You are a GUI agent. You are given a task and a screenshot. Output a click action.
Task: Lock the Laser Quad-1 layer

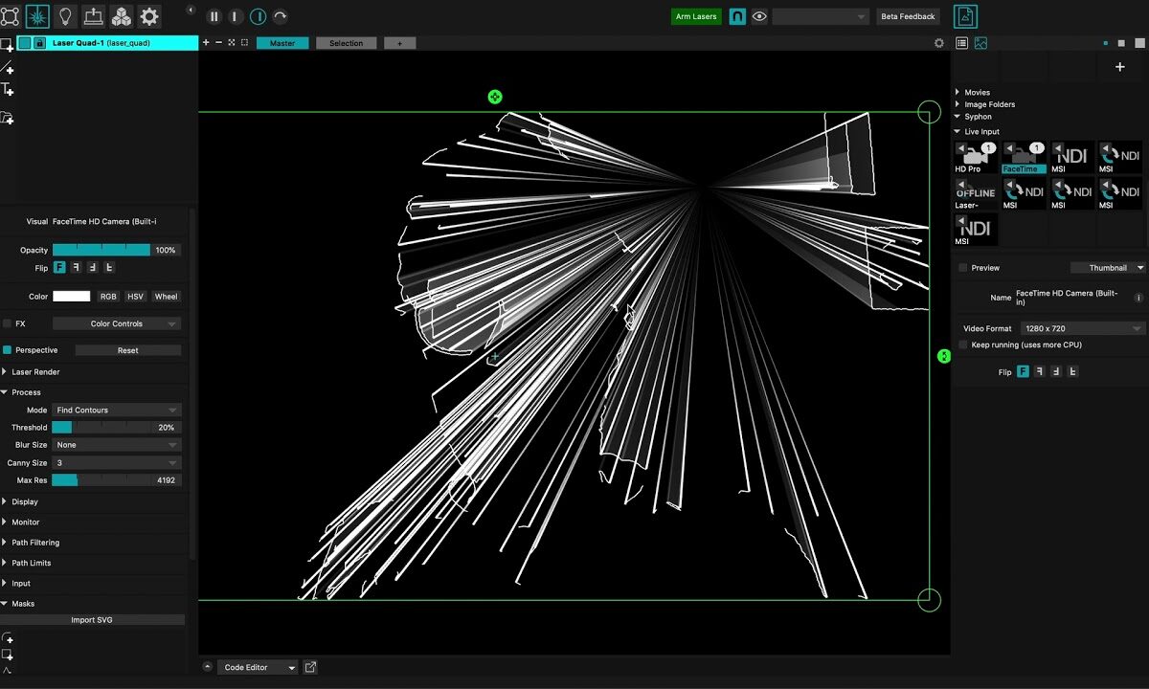(x=39, y=43)
